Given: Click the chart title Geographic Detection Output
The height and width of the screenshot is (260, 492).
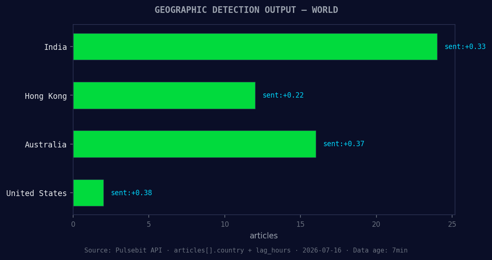Looking at the screenshot, I should (x=246, y=10).
